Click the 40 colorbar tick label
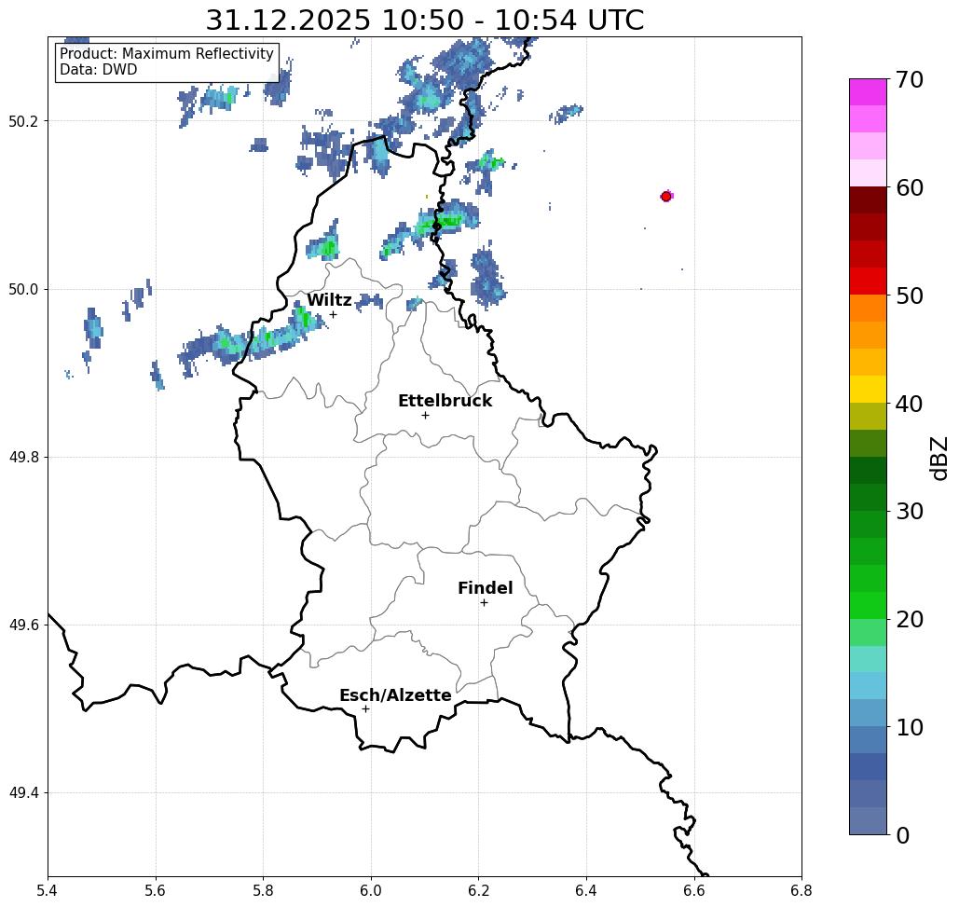 click(x=910, y=404)
